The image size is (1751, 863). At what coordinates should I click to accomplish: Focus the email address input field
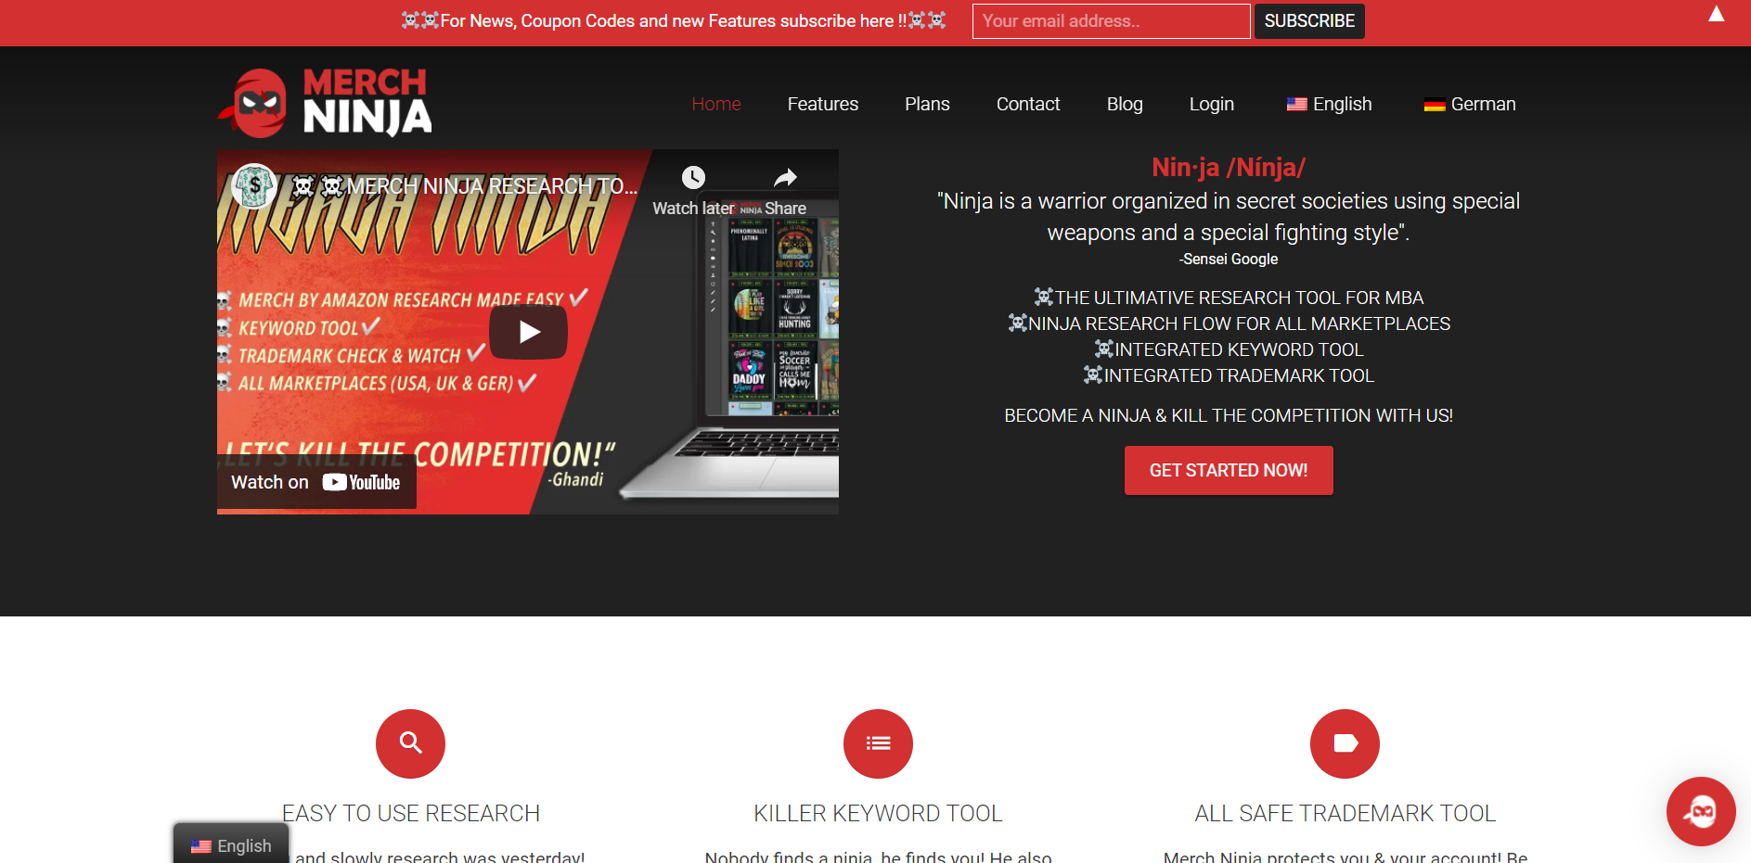(1111, 21)
